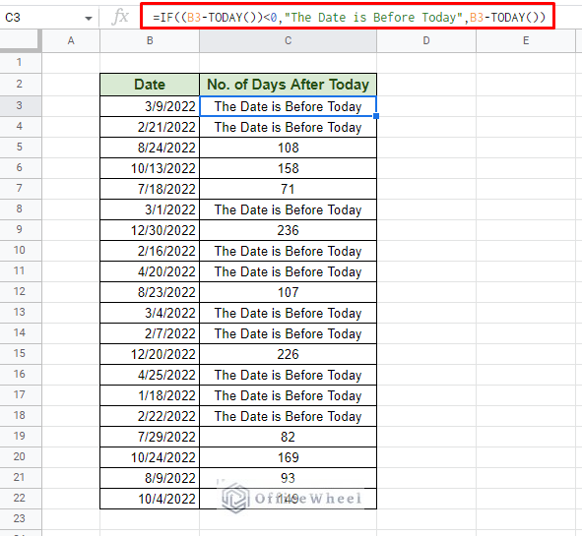The height and width of the screenshot is (536, 582).
Task: Click the cell showing value 108
Action: [x=288, y=148]
